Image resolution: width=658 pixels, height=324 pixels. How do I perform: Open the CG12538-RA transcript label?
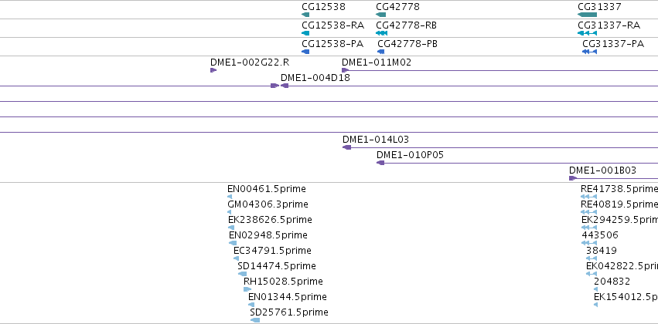(332, 25)
